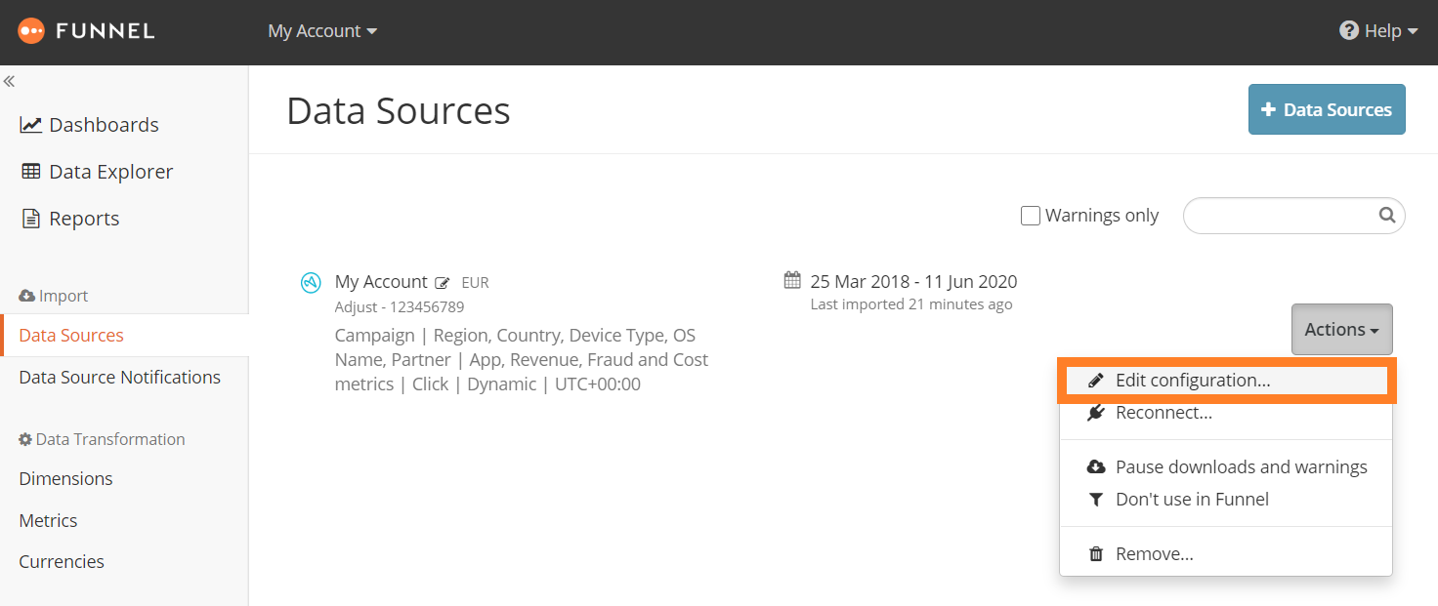
Task: Select Remove... from Actions menu
Action: [x=1226, y=554]
